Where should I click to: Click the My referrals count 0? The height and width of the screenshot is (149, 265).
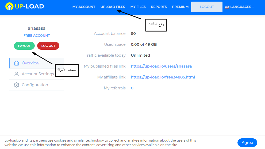click(132, 88)
